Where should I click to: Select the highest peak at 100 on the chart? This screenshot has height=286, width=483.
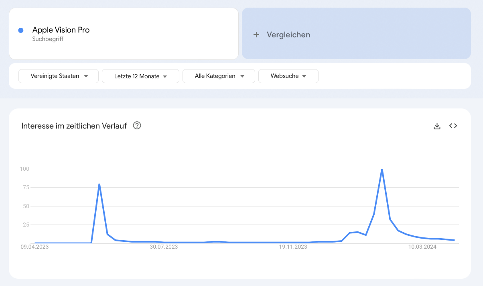click(382, 169)
